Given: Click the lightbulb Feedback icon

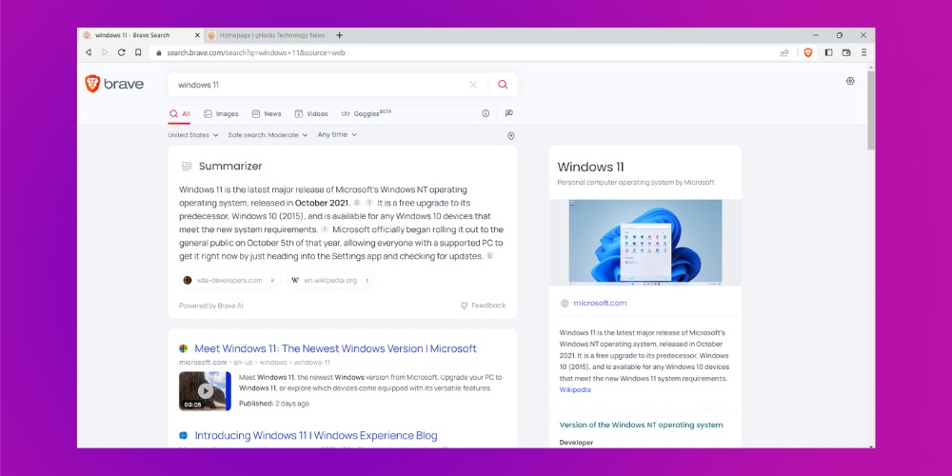Looking at the screenshot, I should (x=464, y=306).
